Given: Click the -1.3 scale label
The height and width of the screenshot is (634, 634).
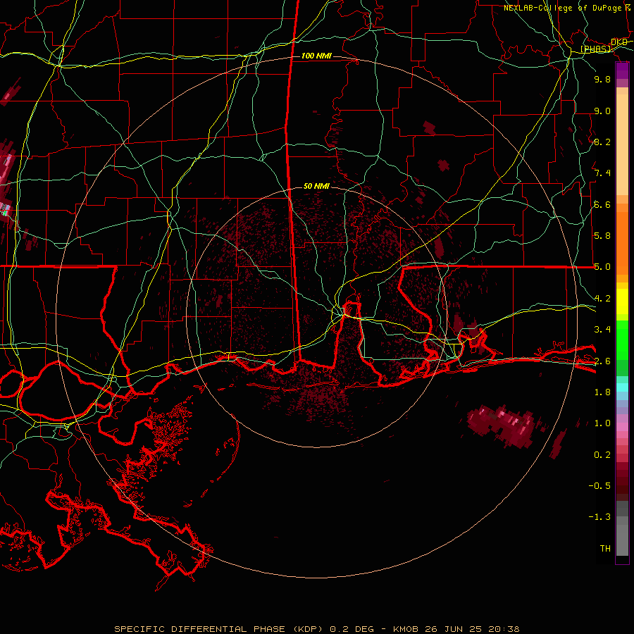Looking at the screenshot, I should (x=599, y=517).
